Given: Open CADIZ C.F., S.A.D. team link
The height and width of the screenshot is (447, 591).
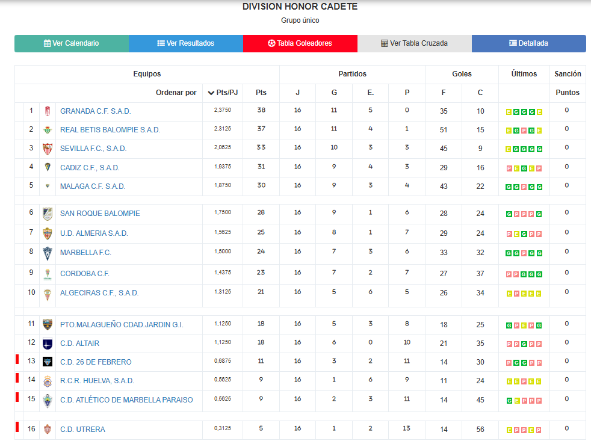Looking at the screenshot, I should (90, 168).
